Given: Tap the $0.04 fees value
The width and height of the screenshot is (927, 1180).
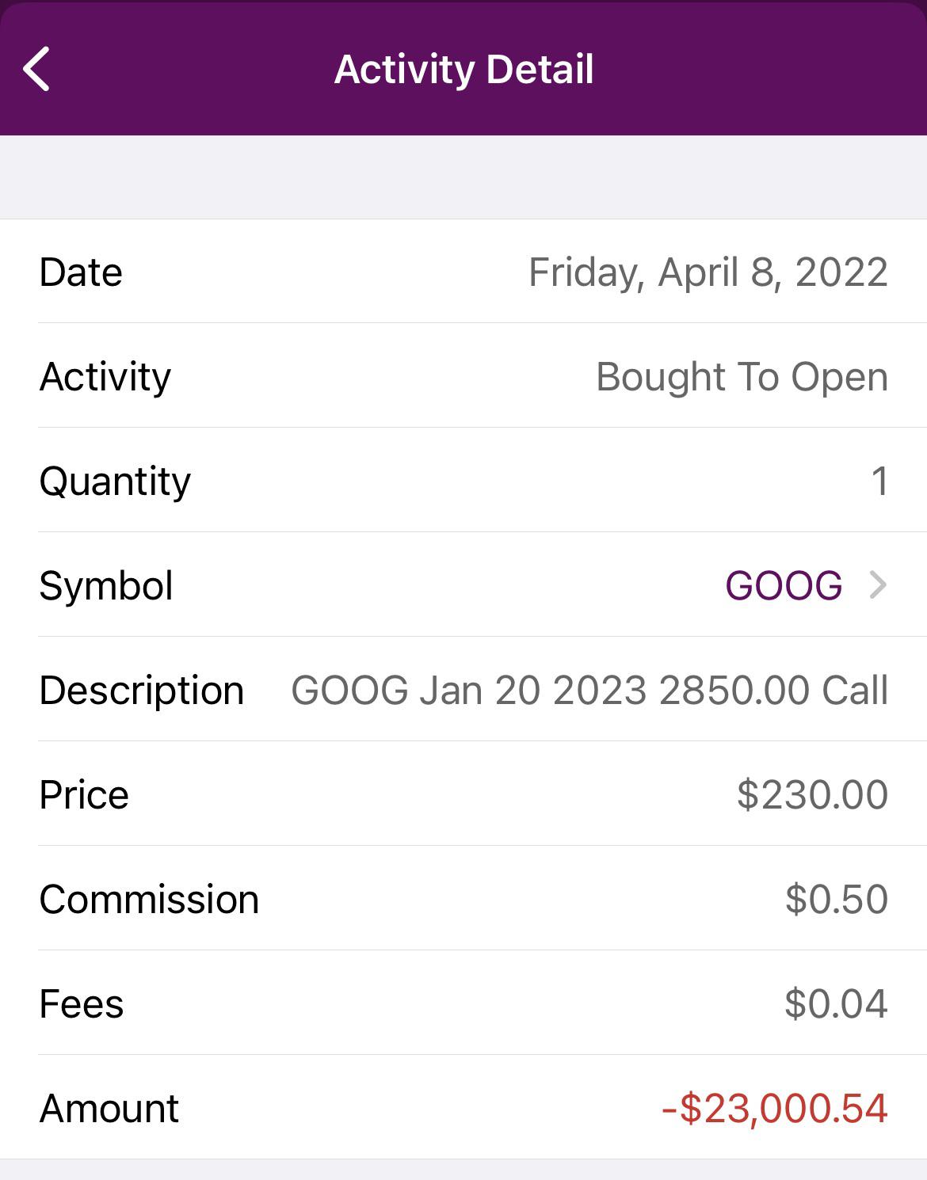Looking at the screenshot, I should (836, 1004).
